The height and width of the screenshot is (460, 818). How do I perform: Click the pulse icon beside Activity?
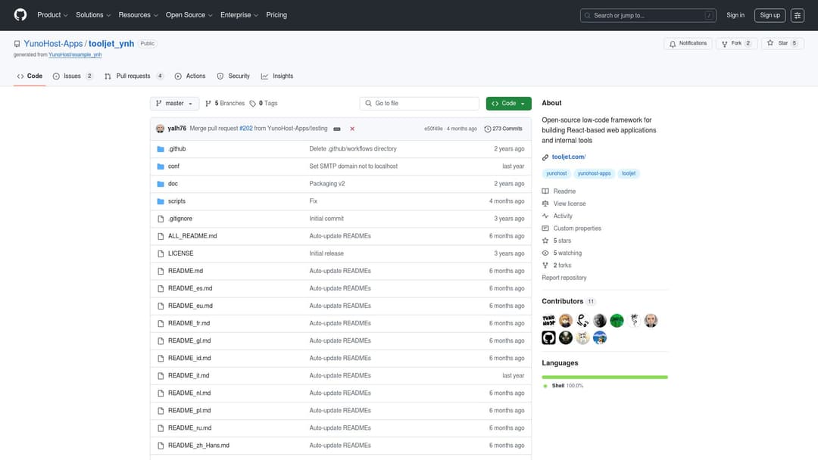545,216
